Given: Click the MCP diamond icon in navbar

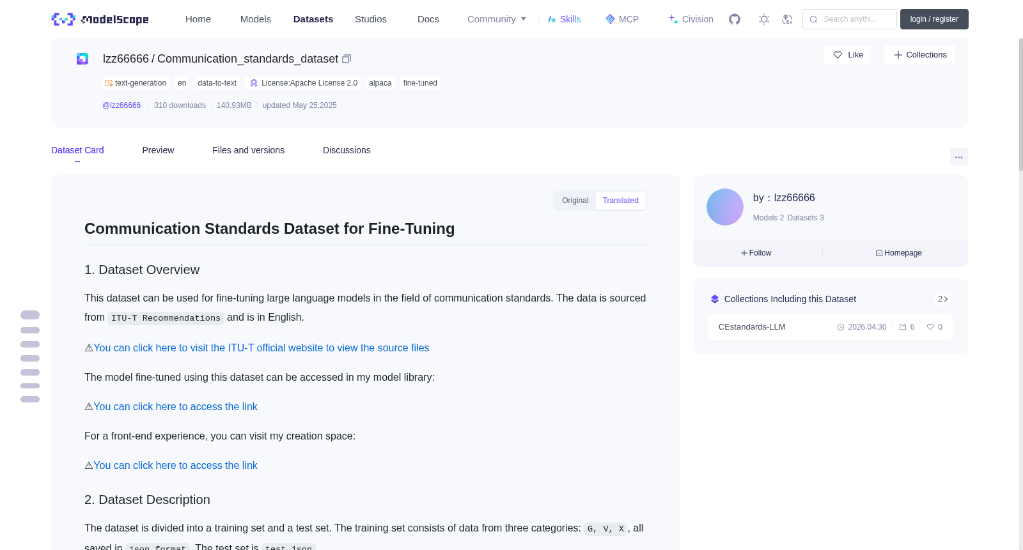Looking at the screenshot, I should click(610, 19).
